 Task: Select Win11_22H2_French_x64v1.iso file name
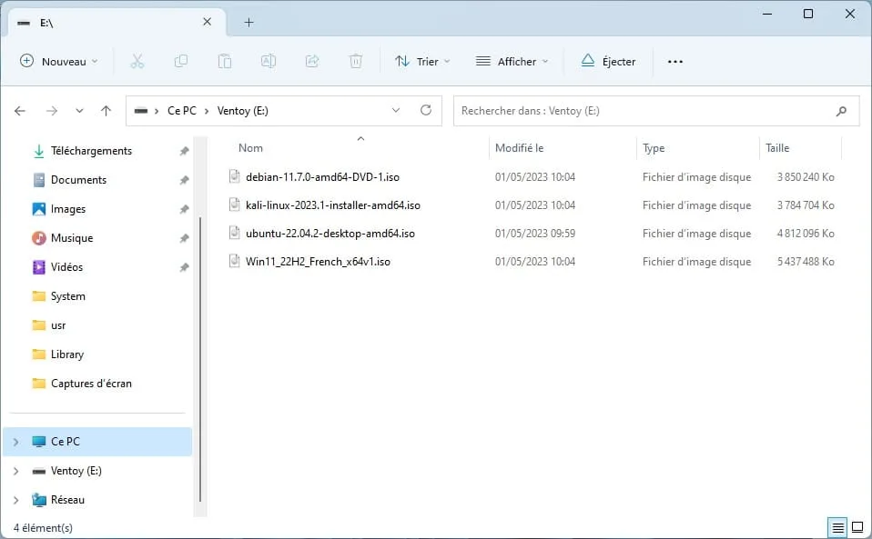(x=318, y=262)
